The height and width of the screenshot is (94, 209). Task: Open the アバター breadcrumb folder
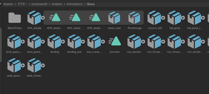pos(22,4)
